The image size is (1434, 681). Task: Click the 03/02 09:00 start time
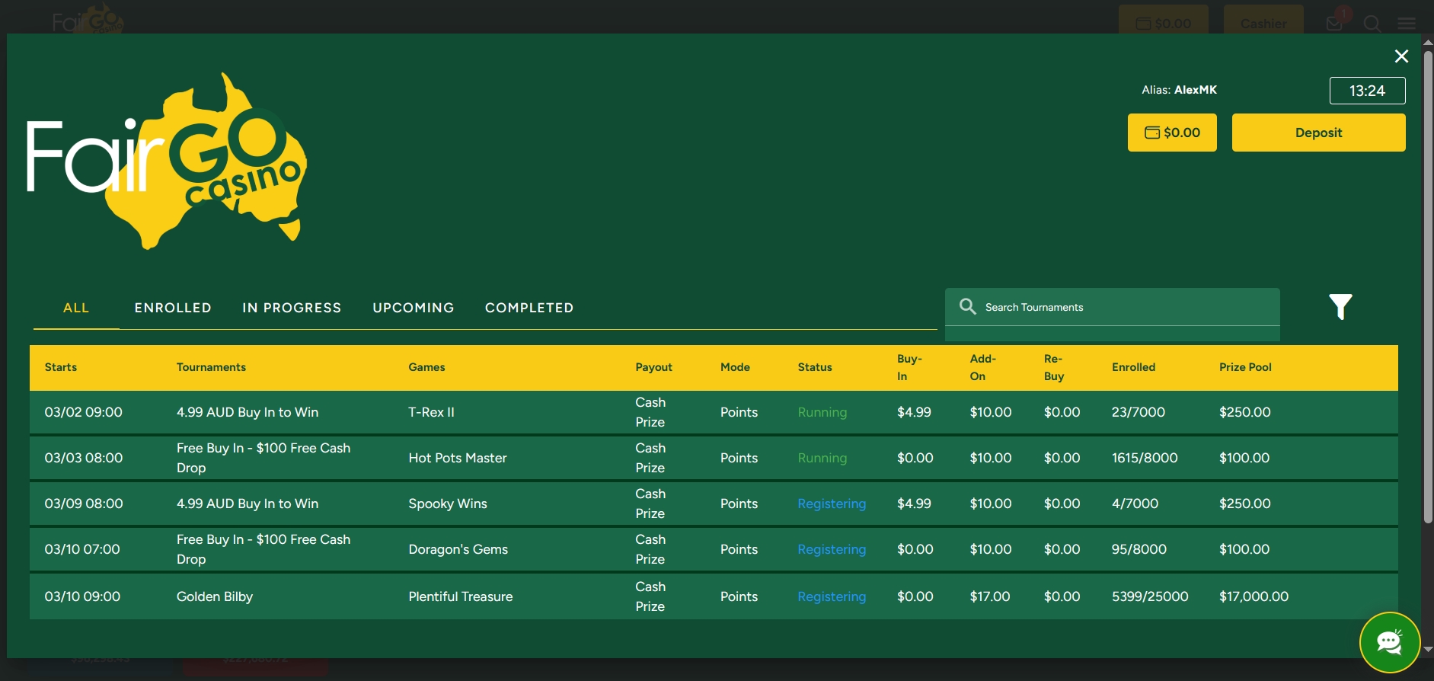coord(83,412)
